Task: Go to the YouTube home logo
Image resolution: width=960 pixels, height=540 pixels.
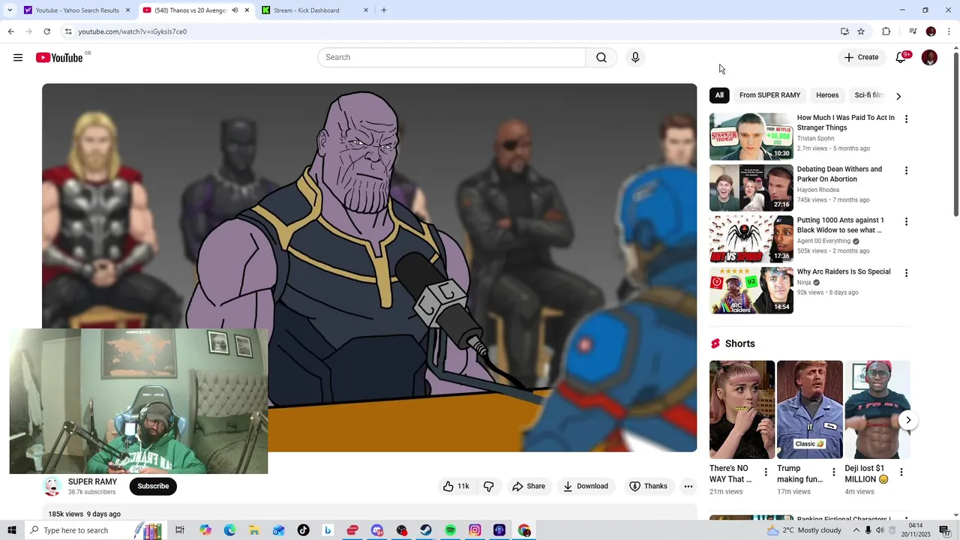Action: 59,58
